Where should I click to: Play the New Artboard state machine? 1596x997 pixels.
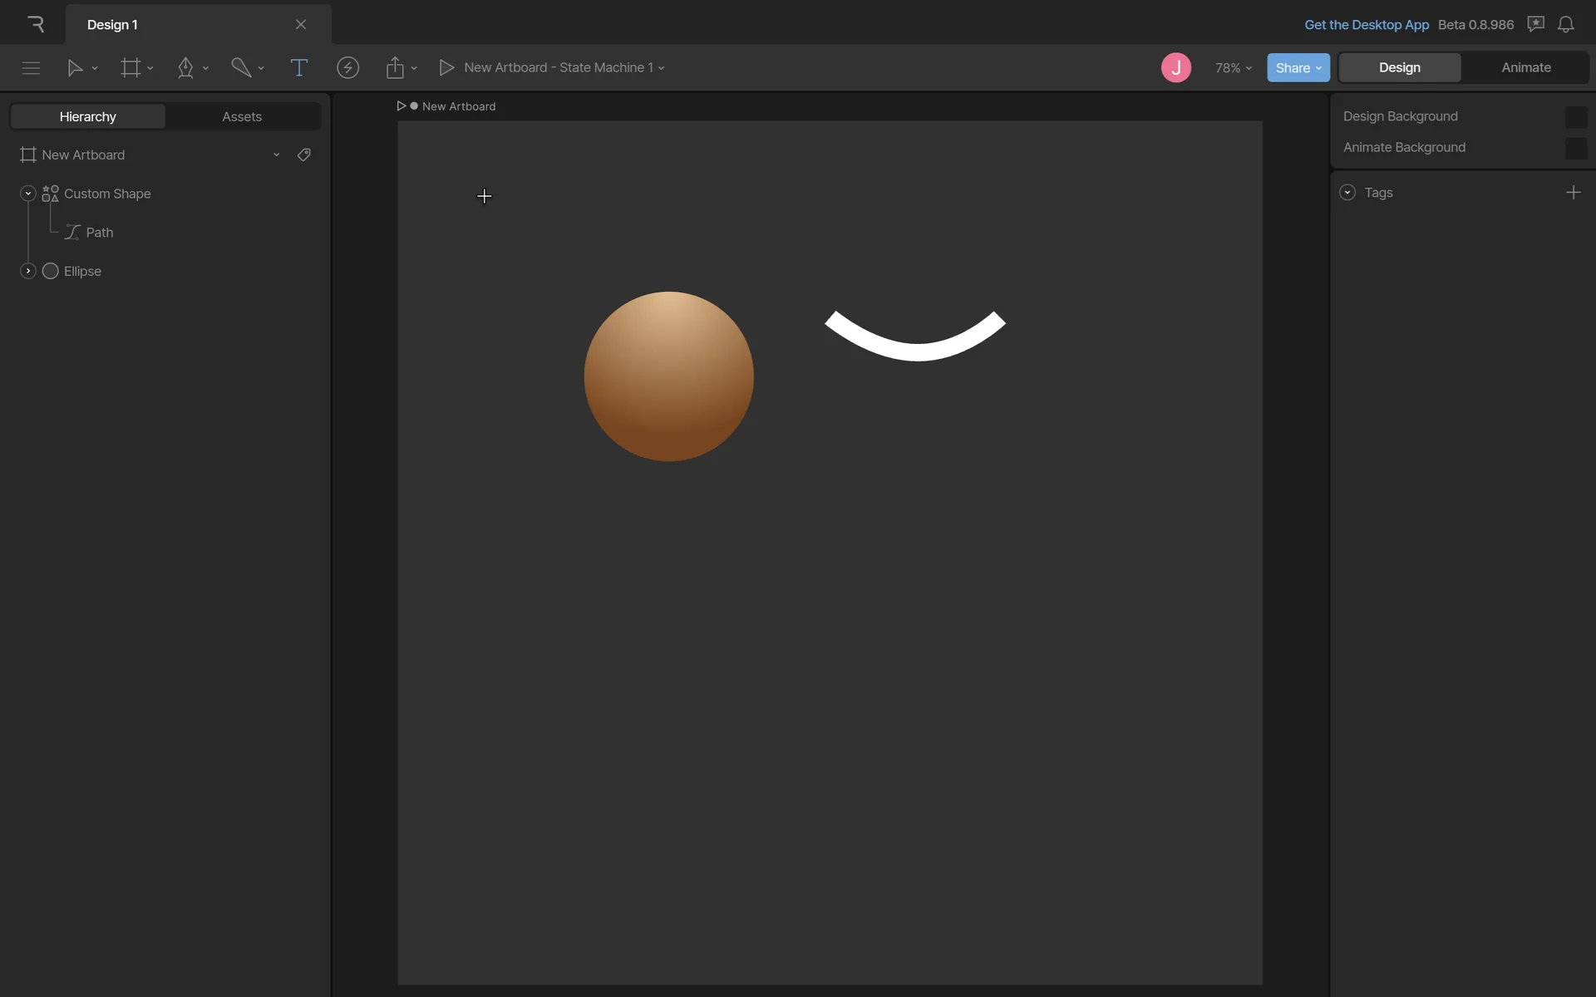point(446,68)
